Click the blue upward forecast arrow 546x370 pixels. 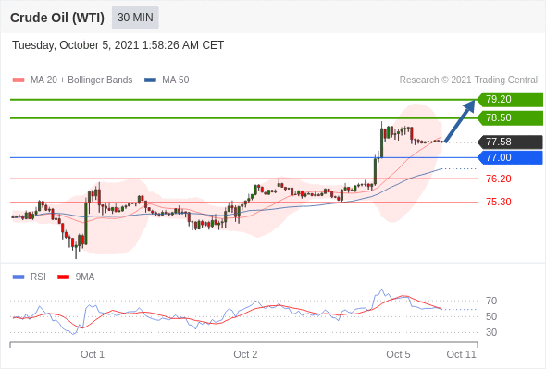pyautogui.click(x=460, y=121)
